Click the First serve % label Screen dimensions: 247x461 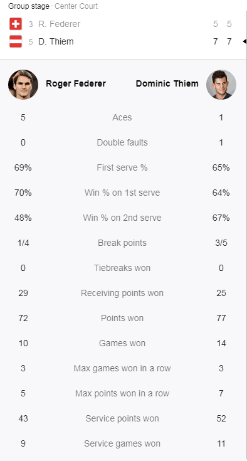[x=122, y=167]
